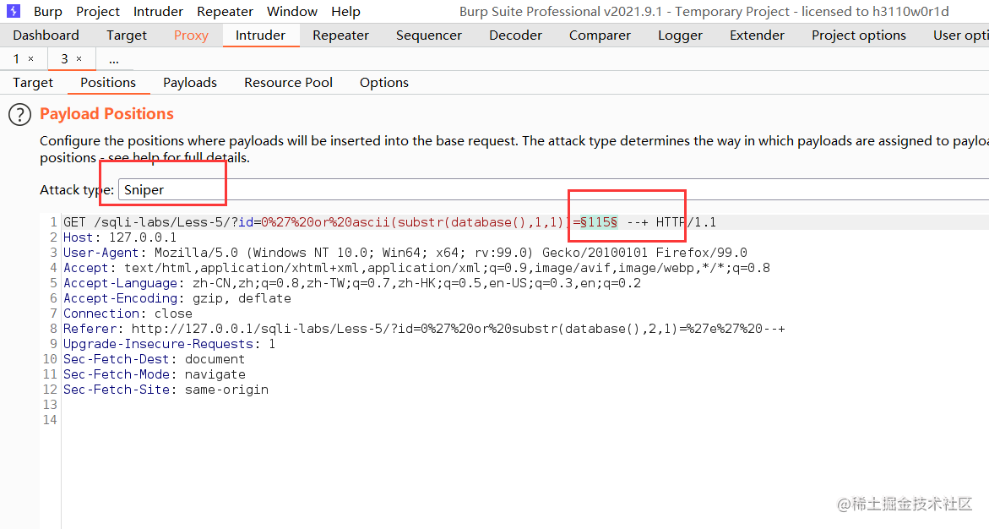The height and width of the screenshot is (529, 989).
Task: Open the Burp menu
Action: 48,11
